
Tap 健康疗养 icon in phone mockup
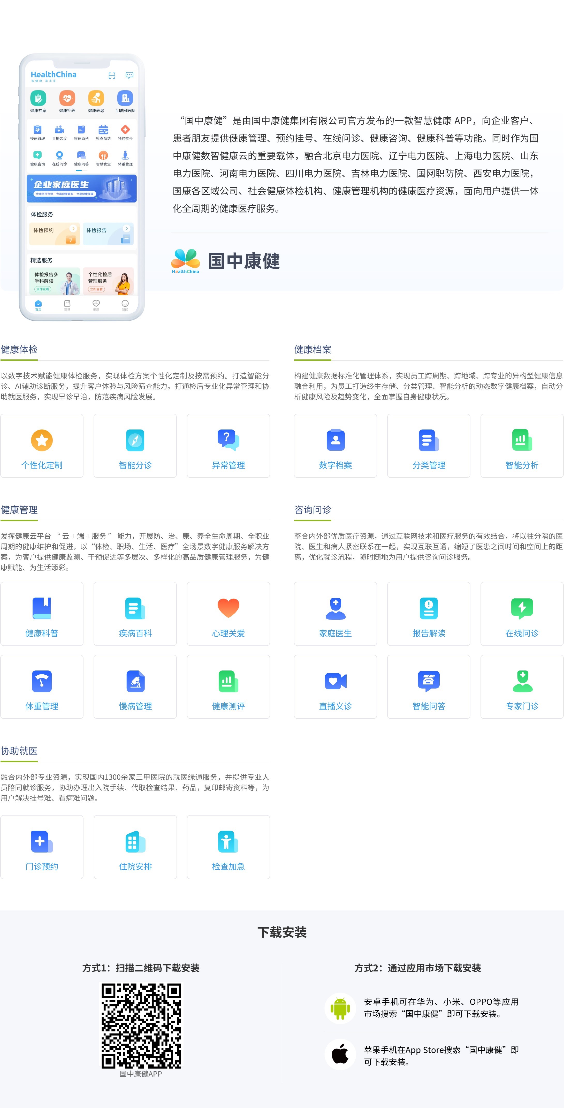(x=67, y=98)
